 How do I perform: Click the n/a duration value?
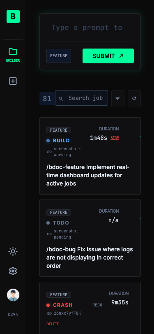[x=113, y=220]
